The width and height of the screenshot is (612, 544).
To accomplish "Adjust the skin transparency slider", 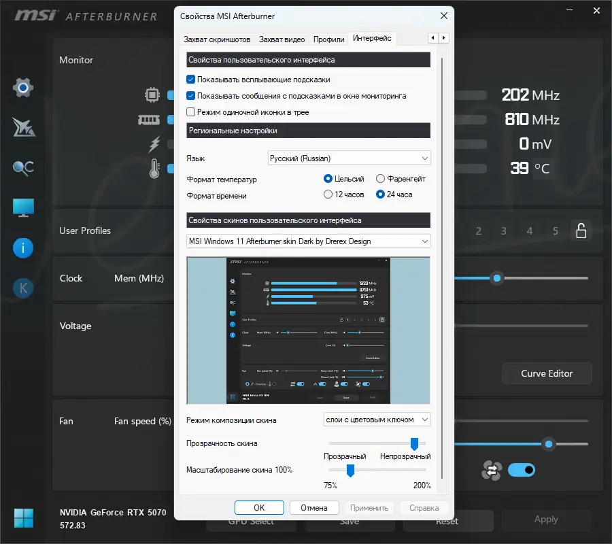I will point(415,443).
